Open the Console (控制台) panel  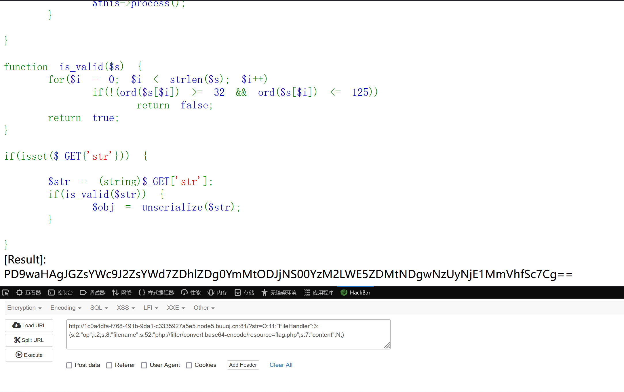point(60,293)
